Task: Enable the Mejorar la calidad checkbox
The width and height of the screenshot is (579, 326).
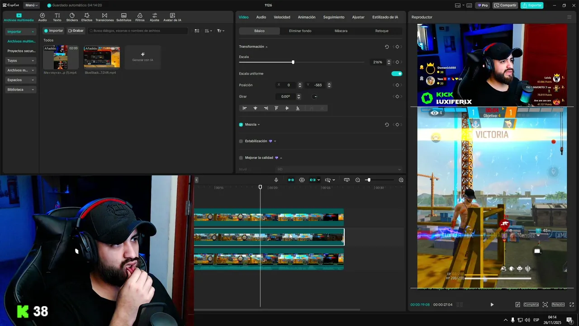Action: click(x=241, y=158)
